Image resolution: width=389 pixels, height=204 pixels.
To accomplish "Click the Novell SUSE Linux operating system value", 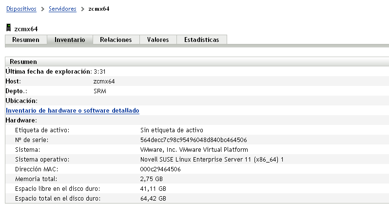I will point(212,159).
